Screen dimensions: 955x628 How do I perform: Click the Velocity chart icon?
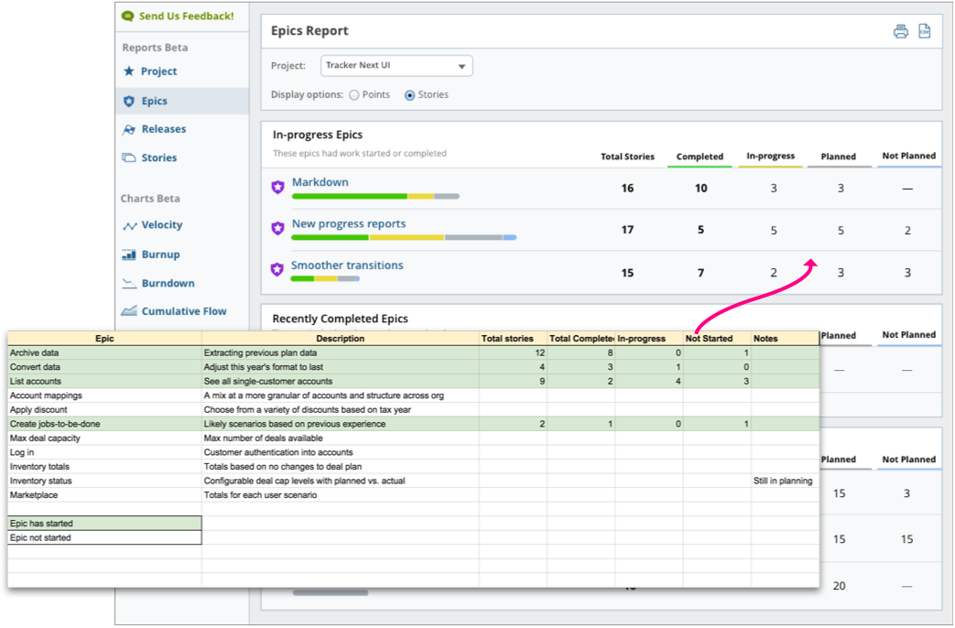(x=129, y=225)
